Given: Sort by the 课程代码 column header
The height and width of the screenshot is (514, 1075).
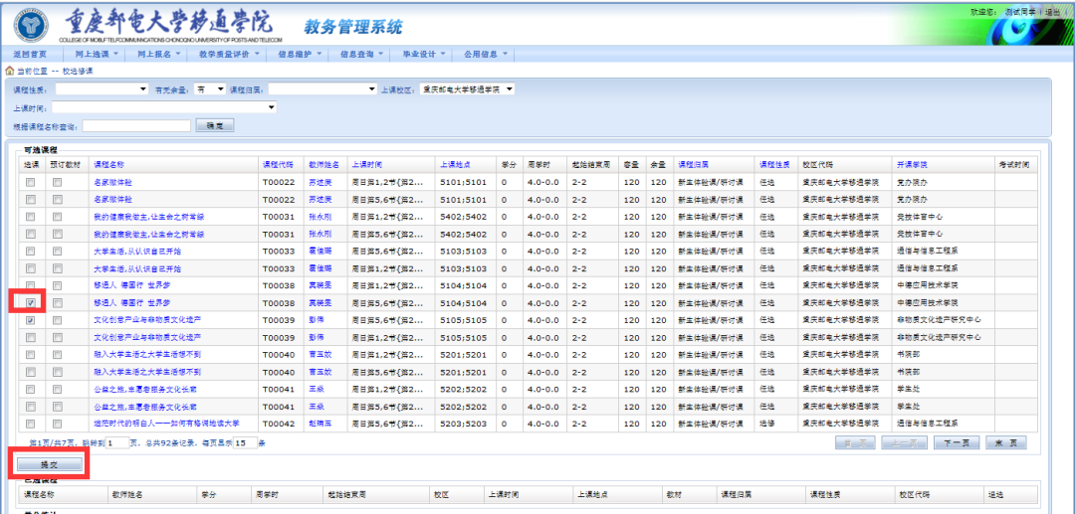Looking at the screenshot, I should pyautogui.click(x=277, y=164).
